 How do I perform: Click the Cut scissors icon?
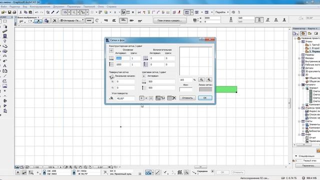point(20,12)
